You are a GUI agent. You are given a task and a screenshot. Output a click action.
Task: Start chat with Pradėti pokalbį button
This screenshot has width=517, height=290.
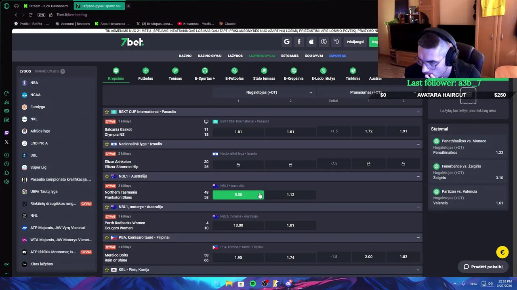[483, 267]
